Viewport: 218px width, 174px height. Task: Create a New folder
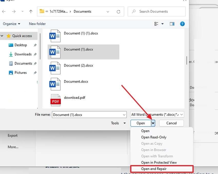click(37, 24)
